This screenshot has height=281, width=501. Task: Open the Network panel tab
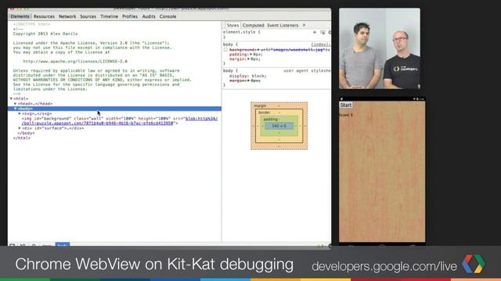coord(67,16)
